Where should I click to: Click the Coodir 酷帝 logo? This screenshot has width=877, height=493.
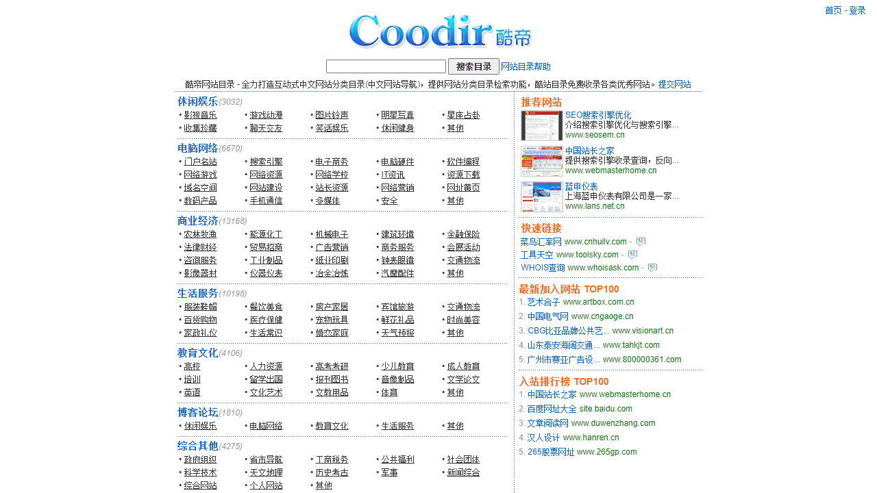[x=440, y=31]
